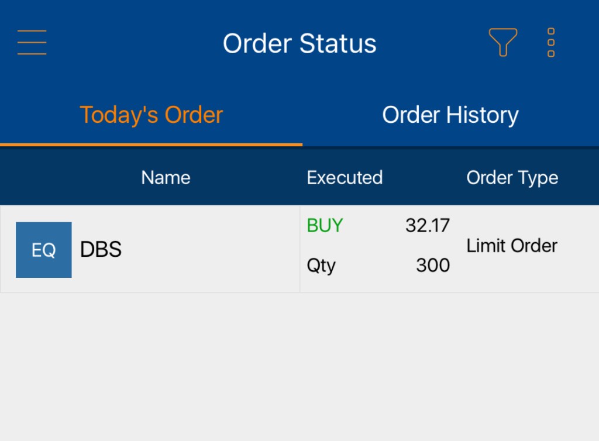Tap the blue EQ equity badge
Screen dimensions: 599x441
44,250
